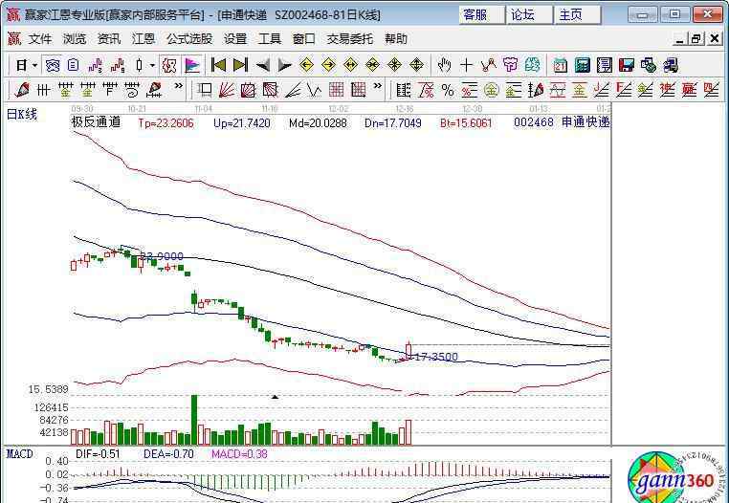Click the plain percent % icon
Viewport: 729px width, 503px height.
[448, 90]
